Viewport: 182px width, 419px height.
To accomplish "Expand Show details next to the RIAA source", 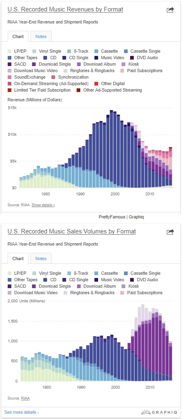I will point(43,205).
